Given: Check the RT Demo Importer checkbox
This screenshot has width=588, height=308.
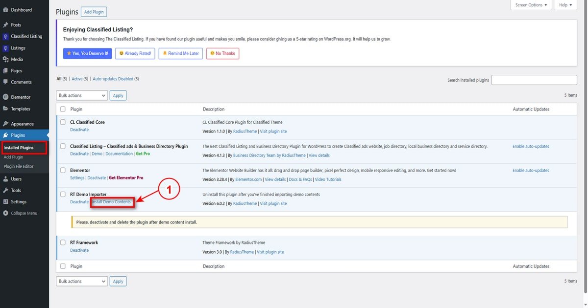Looking at the screenshot, I should tap(63, 194).
